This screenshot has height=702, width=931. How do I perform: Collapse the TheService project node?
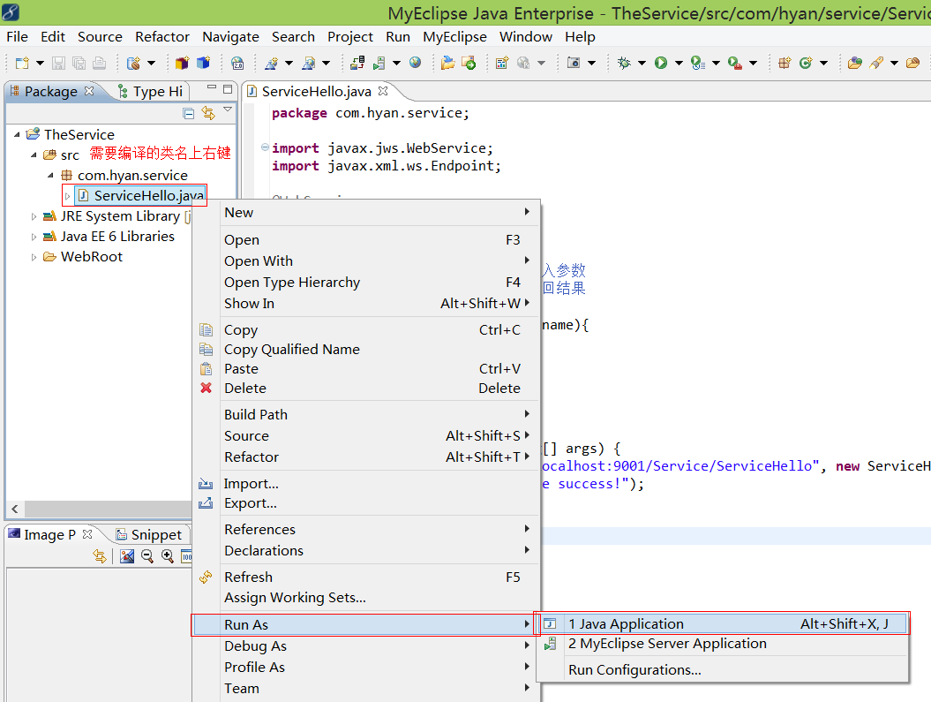point(18,135)
